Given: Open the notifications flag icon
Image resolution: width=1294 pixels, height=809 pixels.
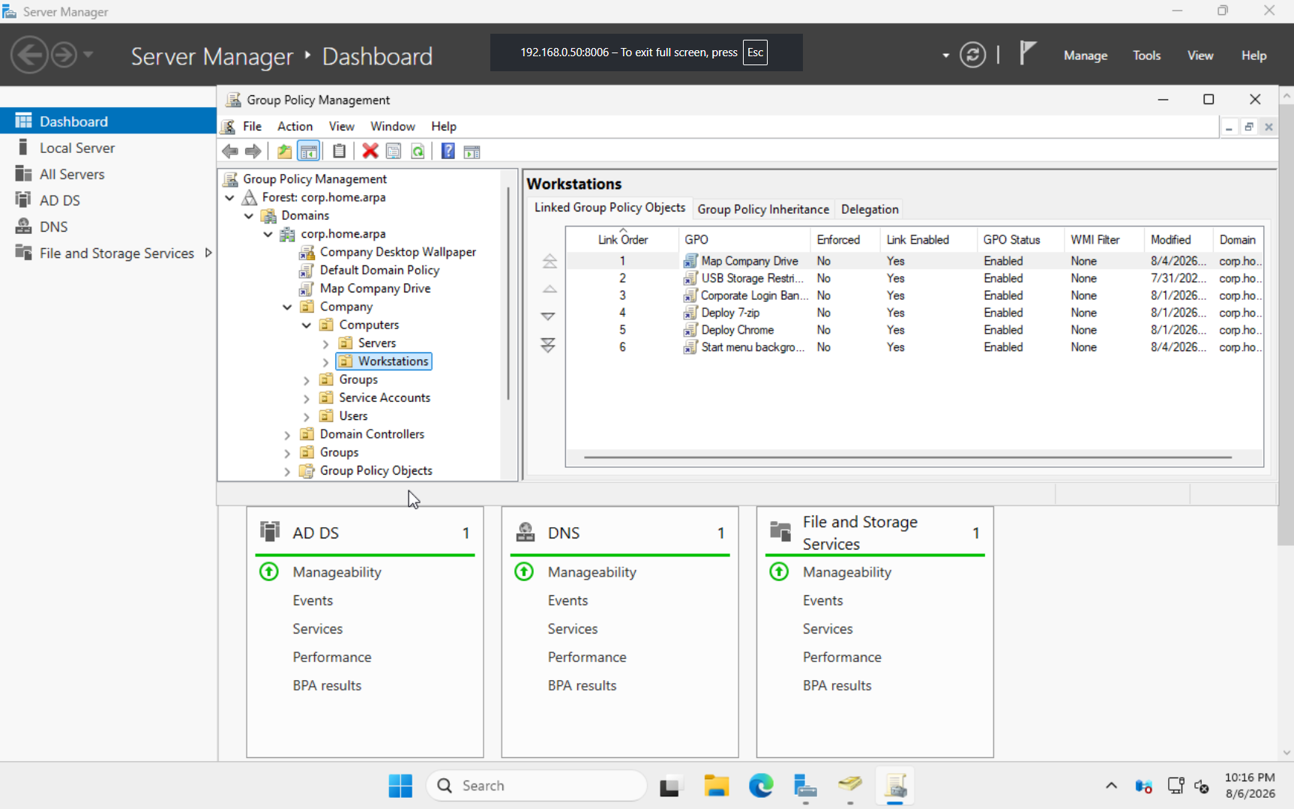Looking at the screenshot, I should tap(1028, 53).
